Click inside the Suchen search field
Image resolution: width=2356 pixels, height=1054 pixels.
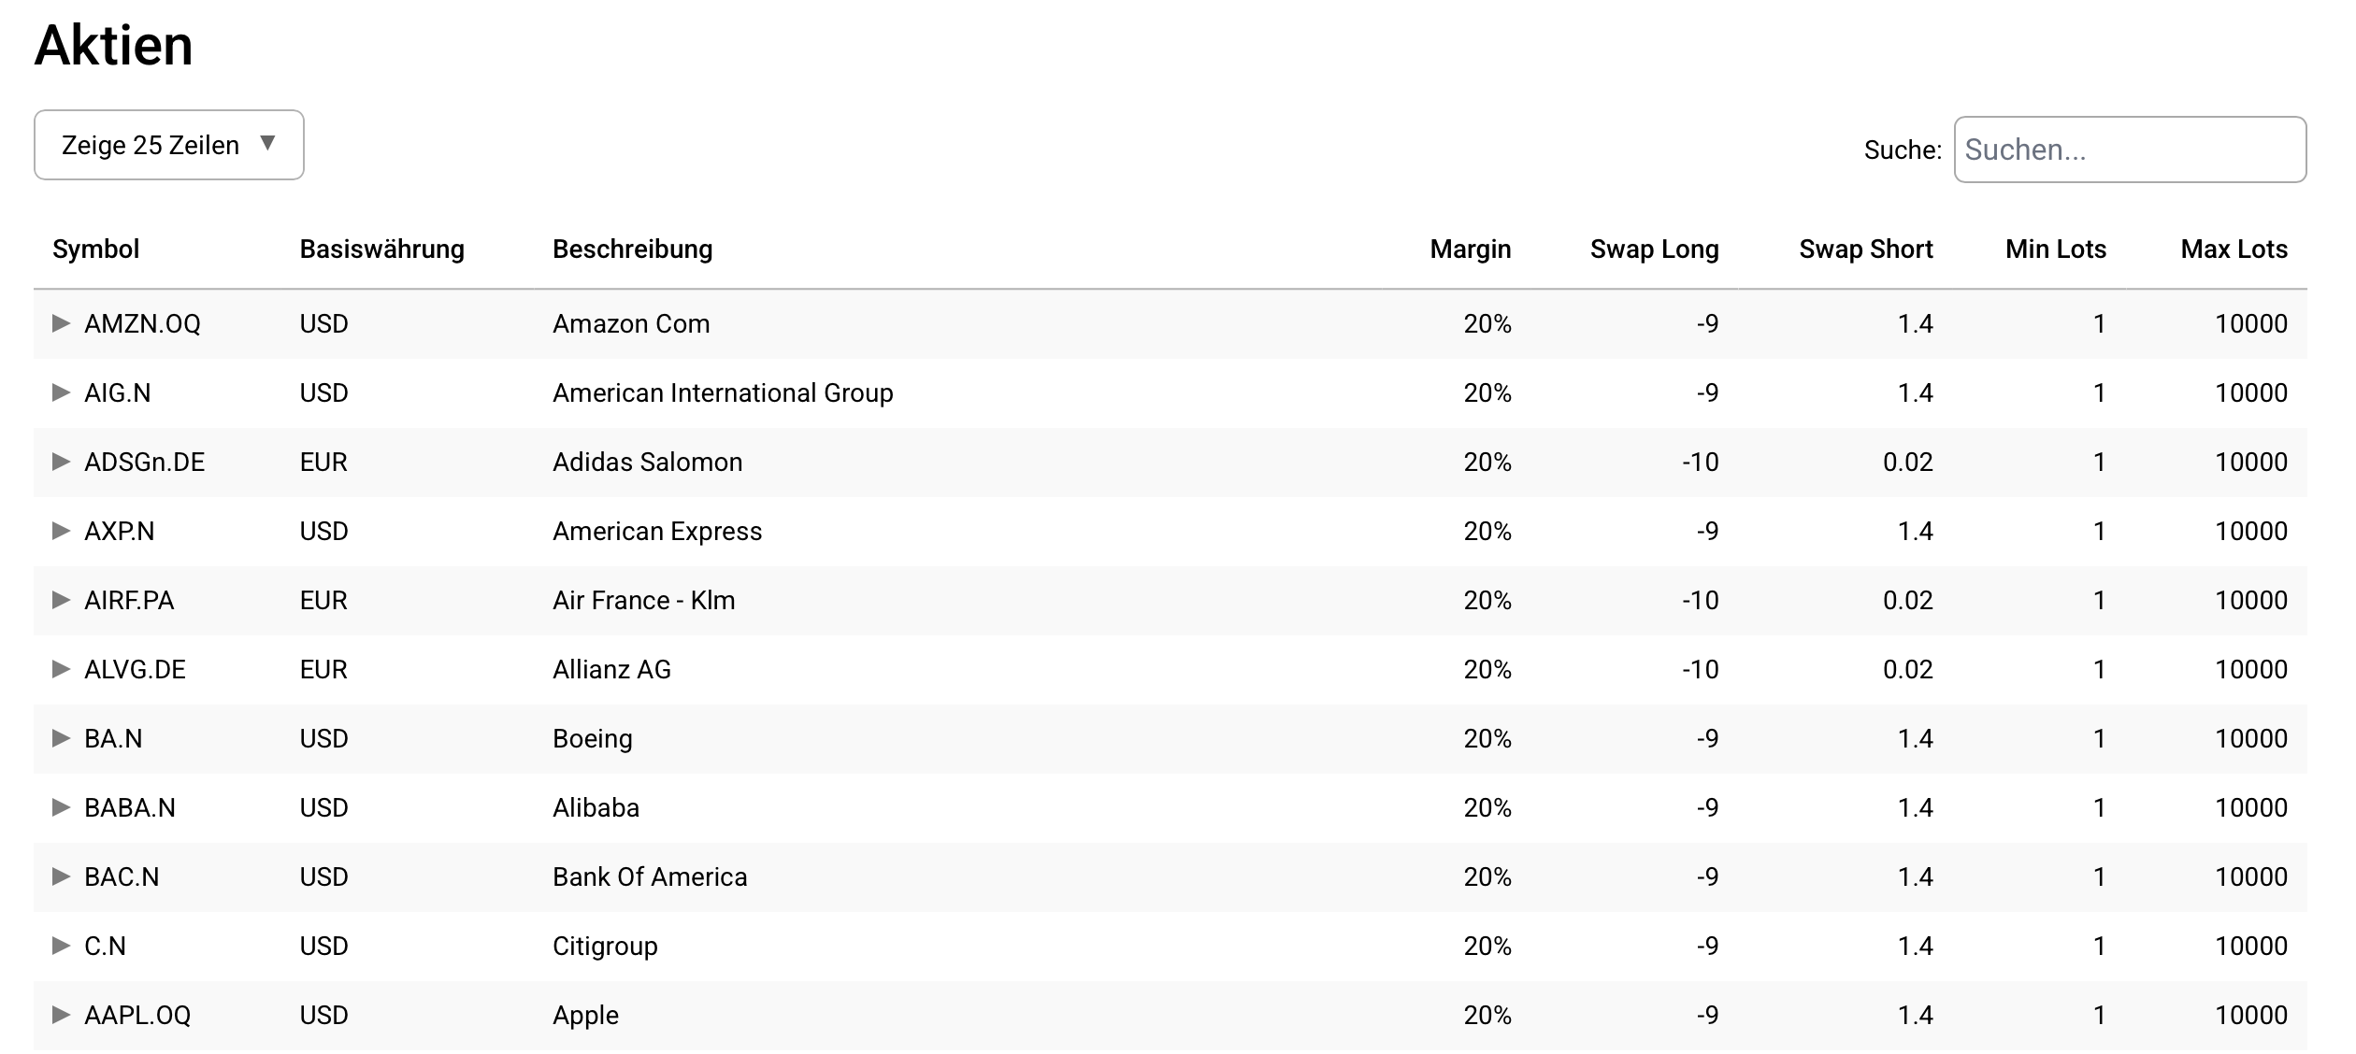(2130, 150)
